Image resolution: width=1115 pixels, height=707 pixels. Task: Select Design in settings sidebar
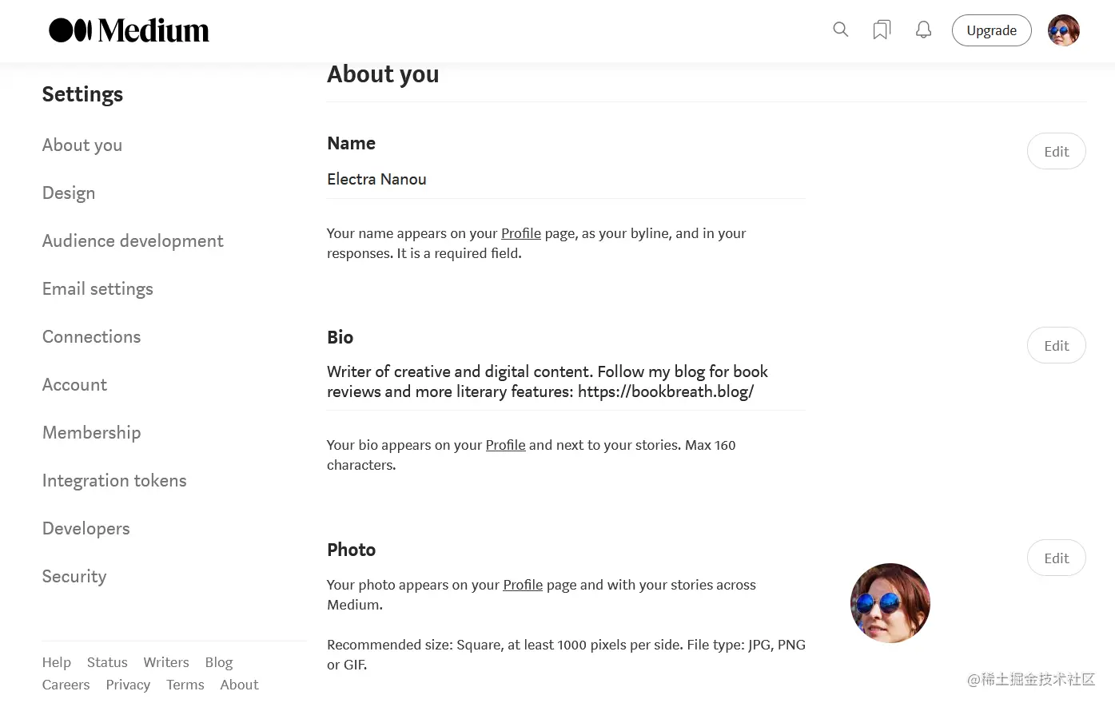click(x=69, y=193)
